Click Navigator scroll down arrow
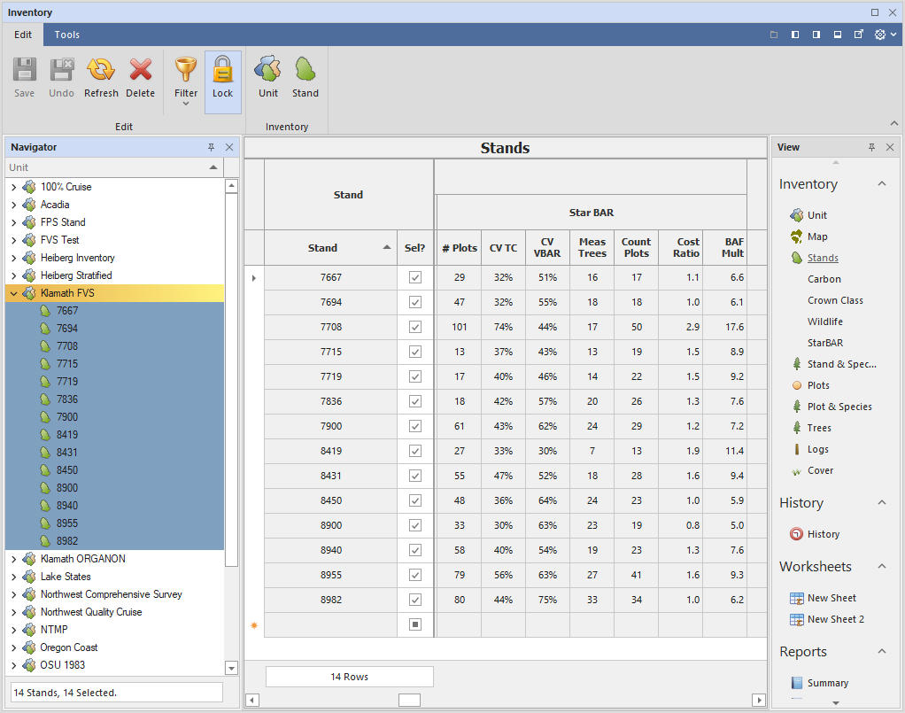Image resolution: width=905 pixels, height=713 pixels. (x=231, y=669)
